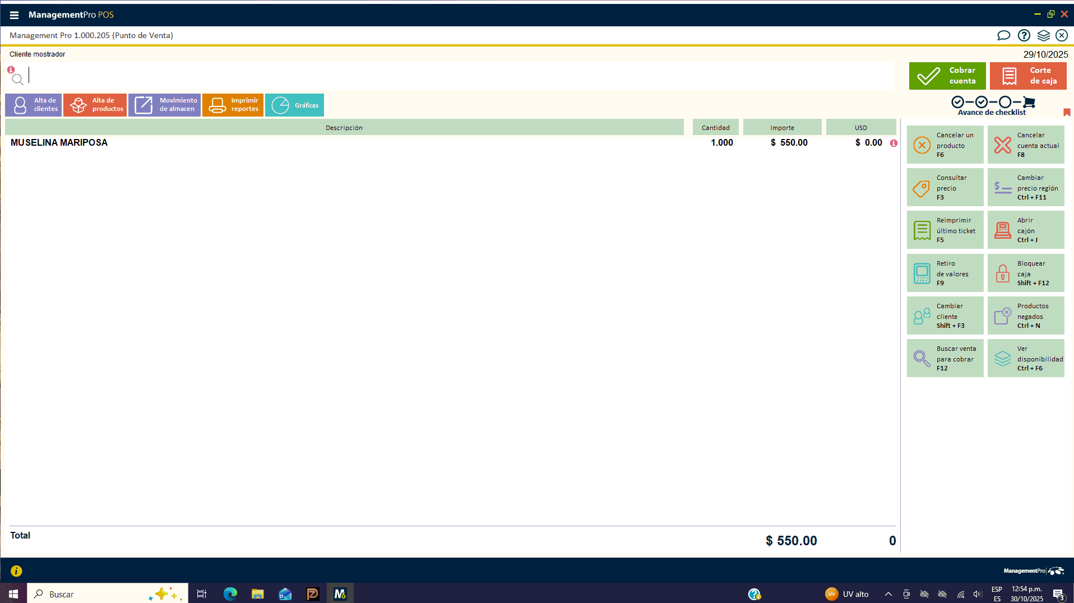Click Cancelar cuenta actual
This screenshot has height=603, width=1074.
1026,145
